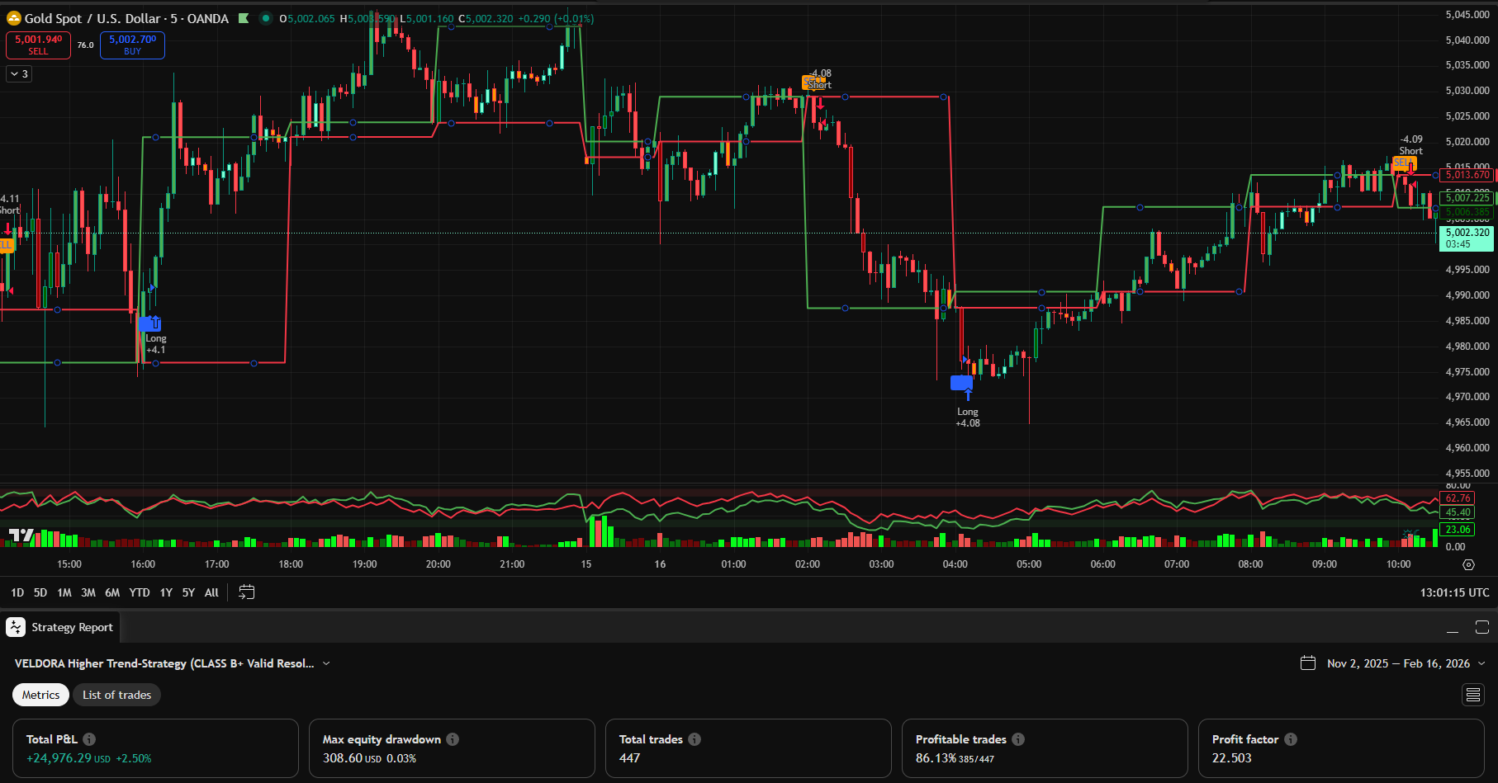Click the 5,045.000 price scale label
1498x783 pixels.
point(1467,15)
